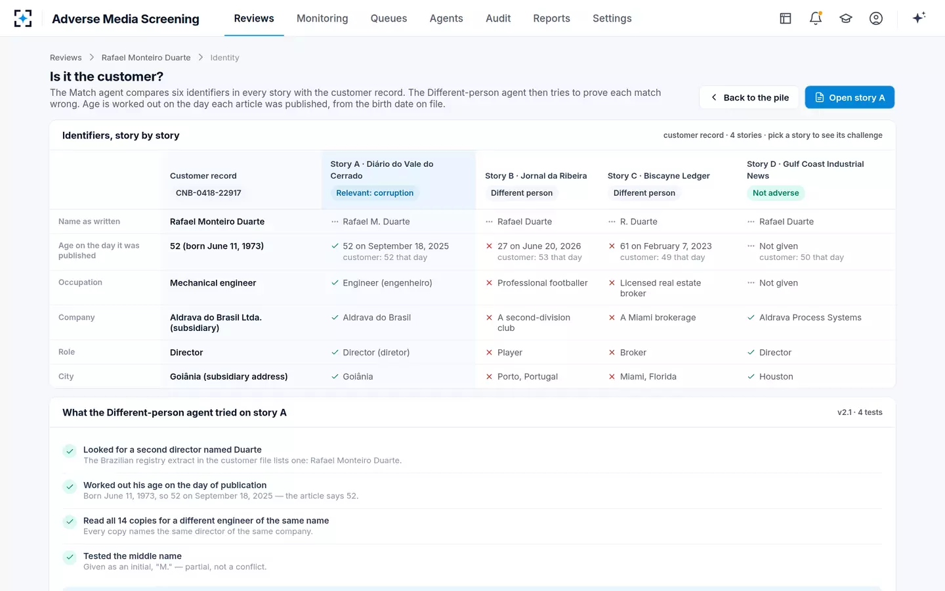Open the AI sparkle assistant icon
Screen dimensions: 945x591
(919, 18)
